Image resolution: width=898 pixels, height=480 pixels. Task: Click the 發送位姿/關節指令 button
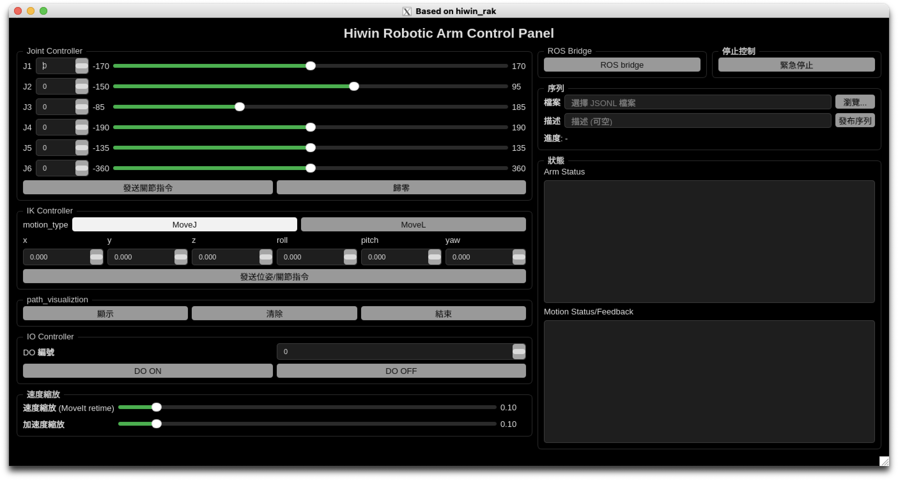coord(274,277)
